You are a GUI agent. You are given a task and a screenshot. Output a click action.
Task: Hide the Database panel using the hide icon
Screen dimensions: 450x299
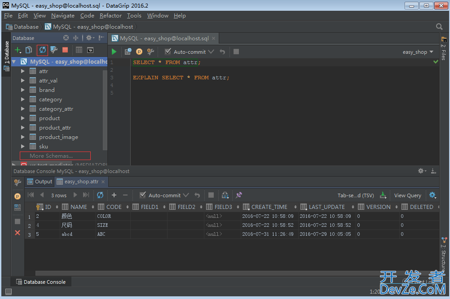(x=101, y=38)
